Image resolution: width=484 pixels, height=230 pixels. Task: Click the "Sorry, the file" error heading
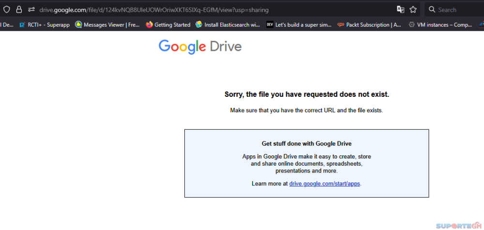306,94
